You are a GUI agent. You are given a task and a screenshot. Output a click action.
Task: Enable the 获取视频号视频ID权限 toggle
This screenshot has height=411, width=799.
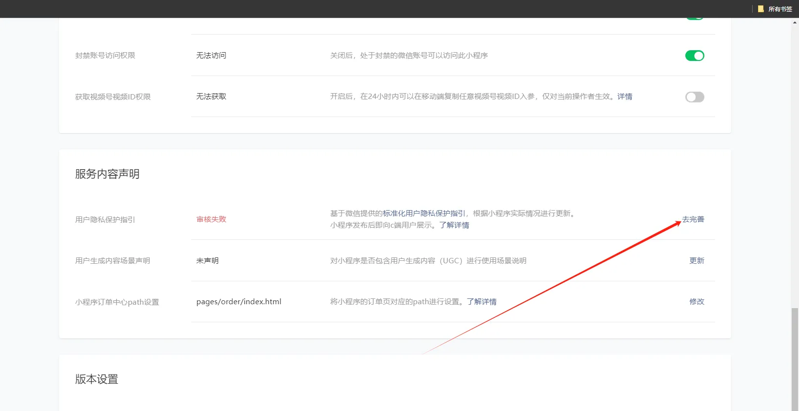(x=695, y=97)
